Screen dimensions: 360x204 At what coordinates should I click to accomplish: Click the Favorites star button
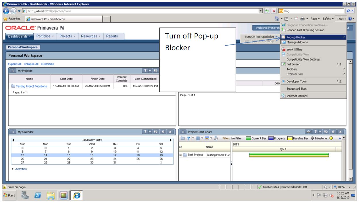pyautogui.click(x=12, y=19)
